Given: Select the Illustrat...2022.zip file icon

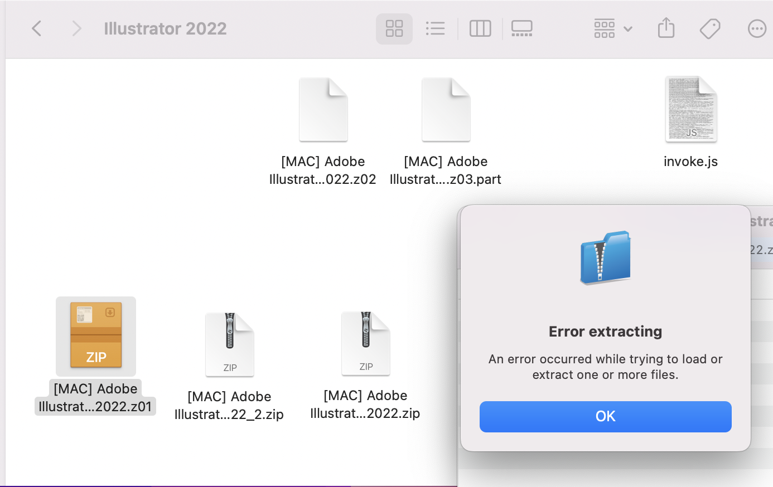Looking at the screenshot, I should [x=366, y=343].
